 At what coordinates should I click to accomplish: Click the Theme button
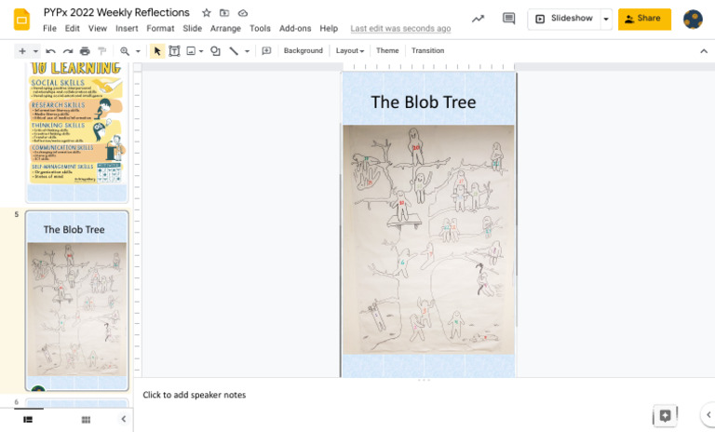coord(387,50)
